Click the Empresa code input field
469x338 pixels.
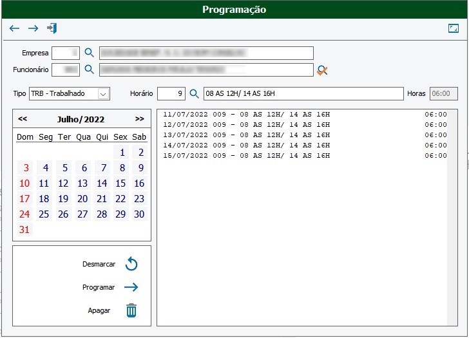click(66, 53)
